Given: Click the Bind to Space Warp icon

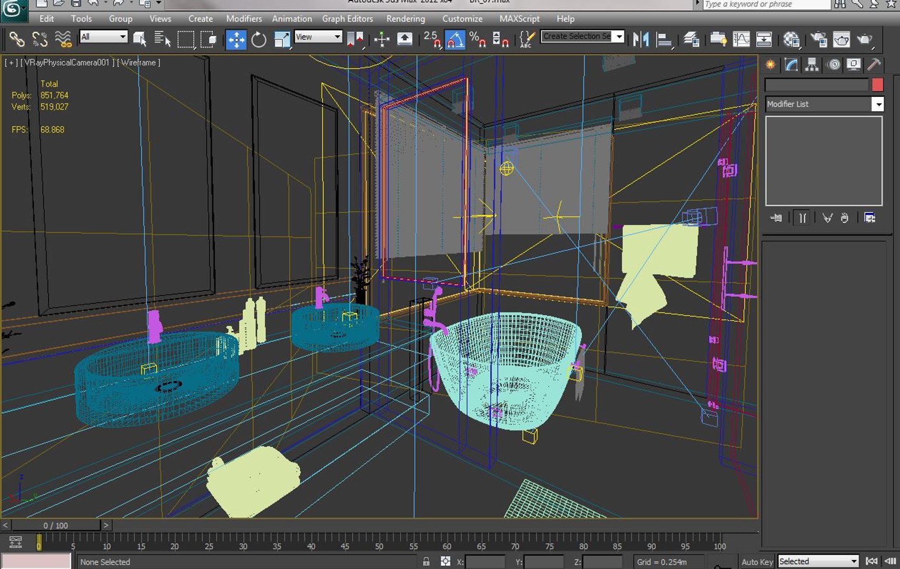Looking at the screenshot, I should 63,39.
